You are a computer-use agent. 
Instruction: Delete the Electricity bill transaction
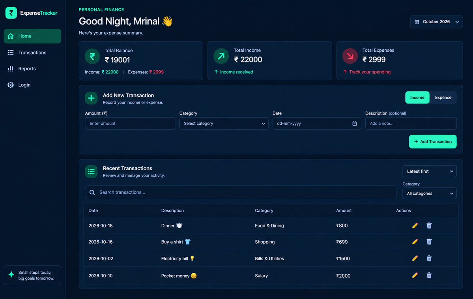(x=429, y=258)
